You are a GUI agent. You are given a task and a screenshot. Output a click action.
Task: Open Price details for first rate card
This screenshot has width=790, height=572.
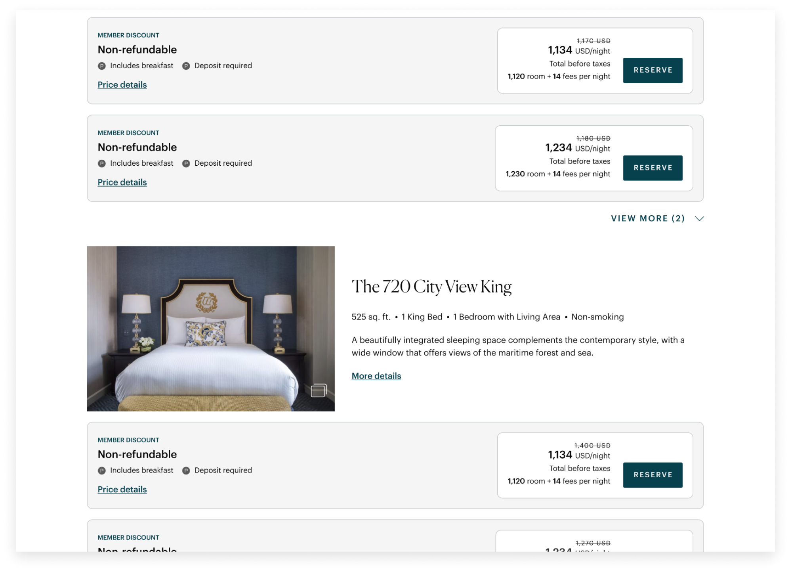pyautogui.click(x=122, y=85)
